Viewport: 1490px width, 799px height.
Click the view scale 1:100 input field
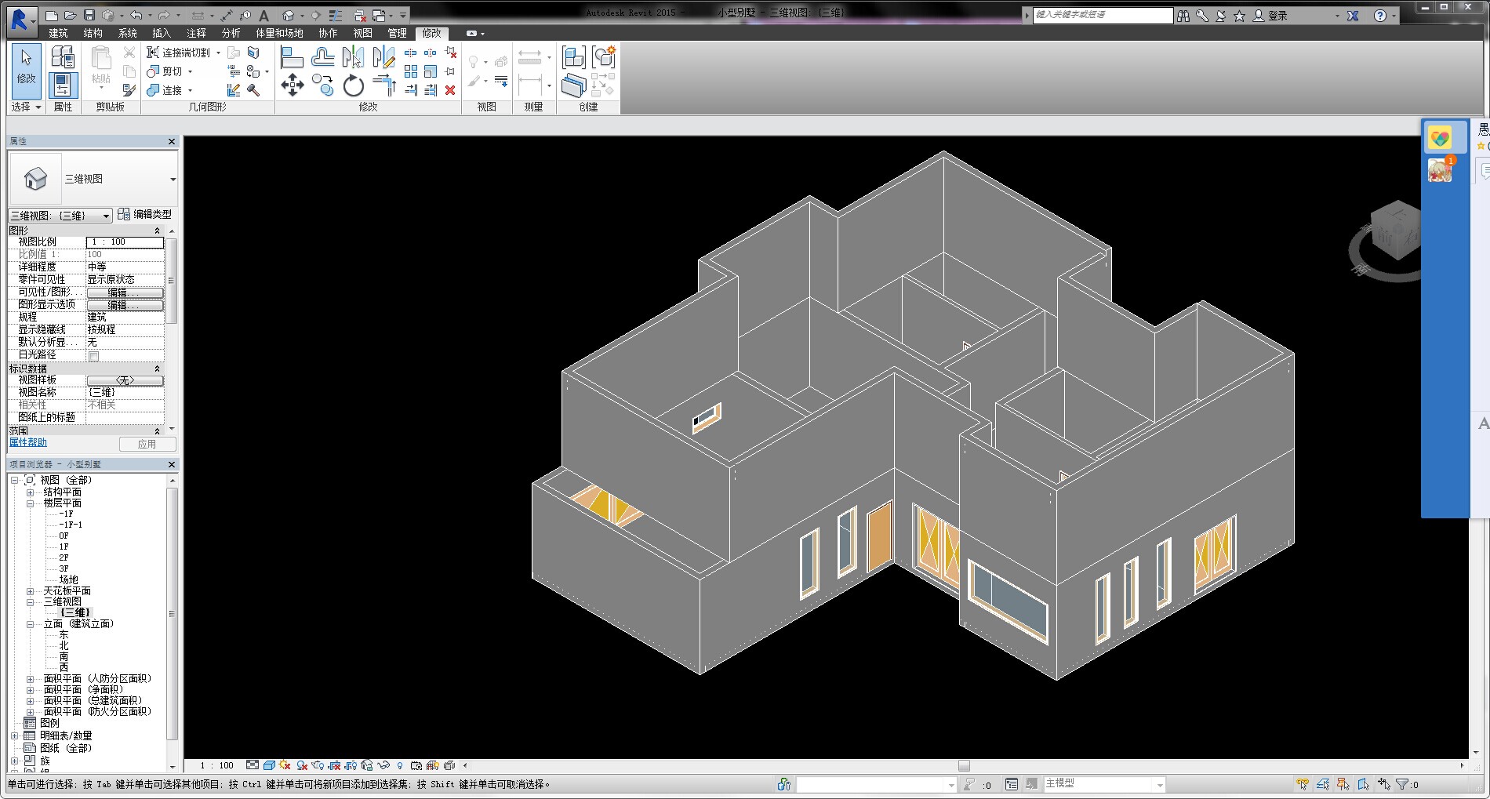(x=125, y=242)
